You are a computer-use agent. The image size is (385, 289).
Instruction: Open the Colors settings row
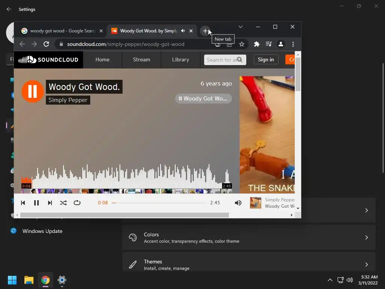[249, 237]
